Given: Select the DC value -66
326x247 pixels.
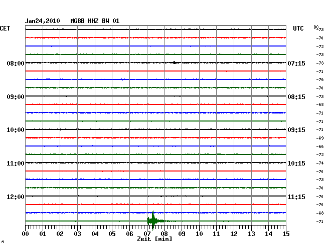Looking at the screenshot, I should click(x=320, y=146).
